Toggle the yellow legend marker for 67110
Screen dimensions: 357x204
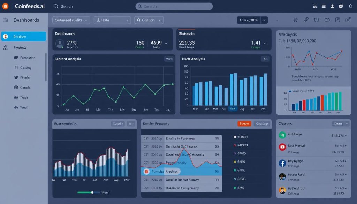pos(235,162)
